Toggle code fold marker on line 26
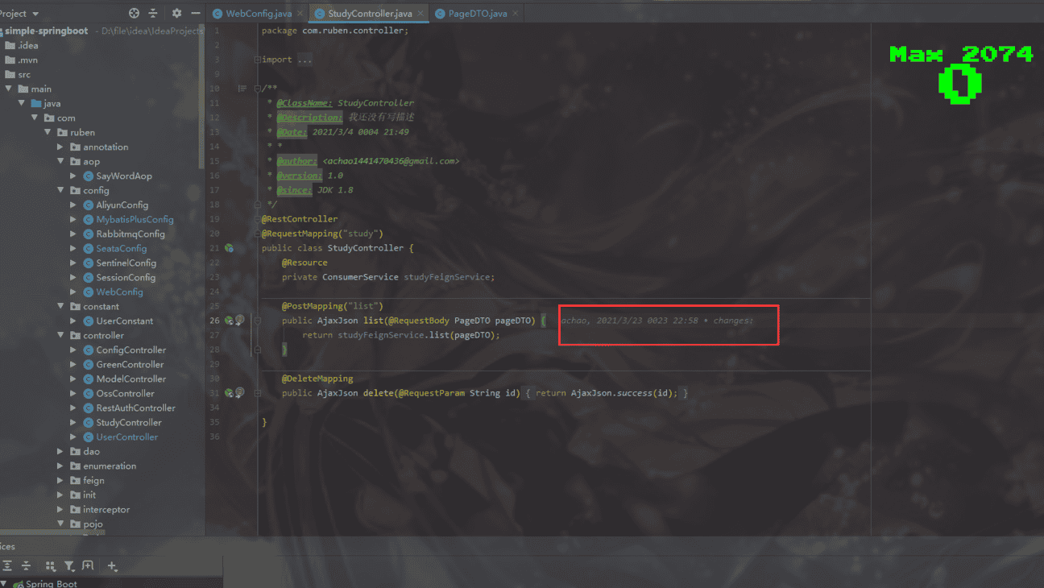This screenshot has height=588, width=1044. 258,321
